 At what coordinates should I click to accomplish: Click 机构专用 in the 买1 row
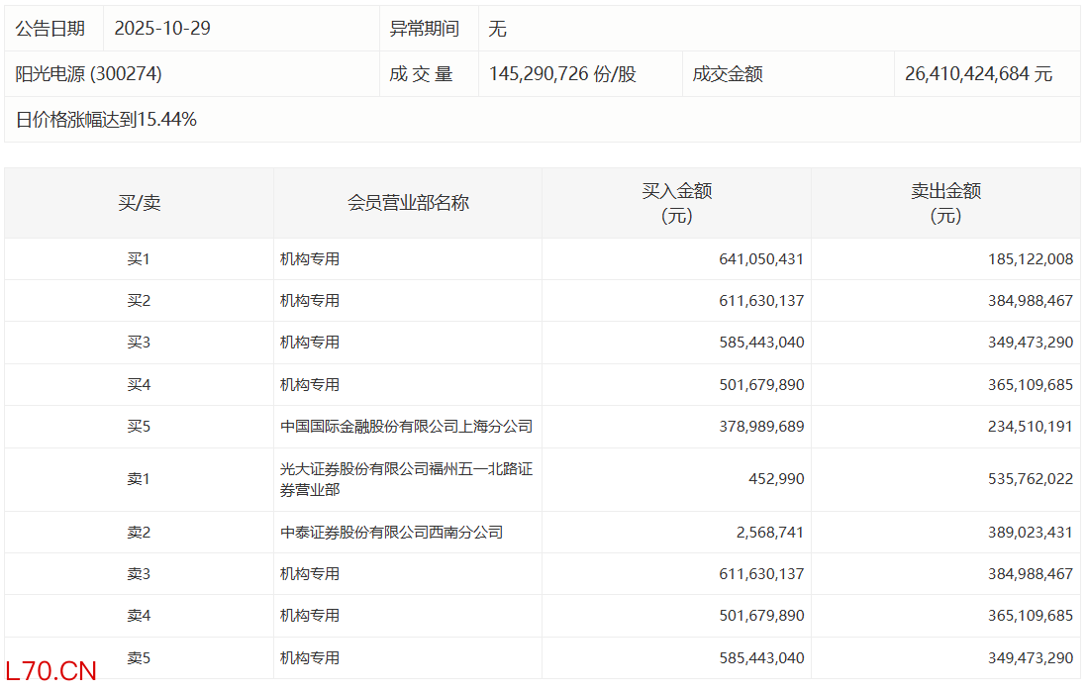click(310, 259)
